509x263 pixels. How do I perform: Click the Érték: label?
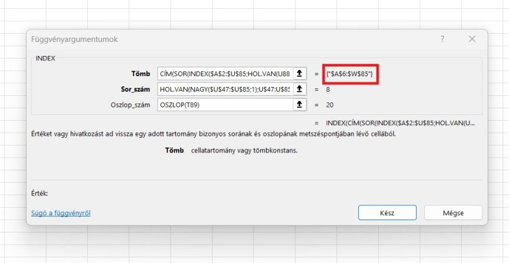coord(39,193)
